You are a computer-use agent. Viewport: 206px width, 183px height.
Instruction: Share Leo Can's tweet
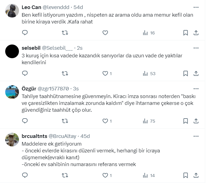tap(196, 33)
